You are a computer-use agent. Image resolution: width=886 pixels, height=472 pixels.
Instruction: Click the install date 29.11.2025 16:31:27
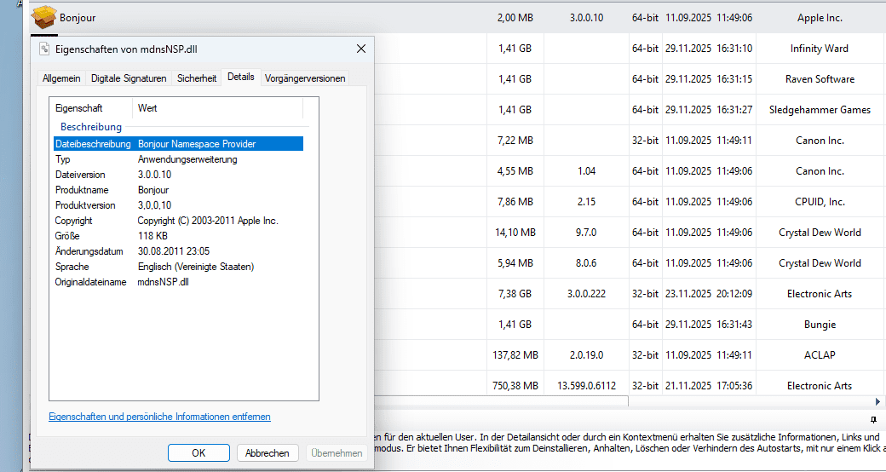(x=709, y=110)
